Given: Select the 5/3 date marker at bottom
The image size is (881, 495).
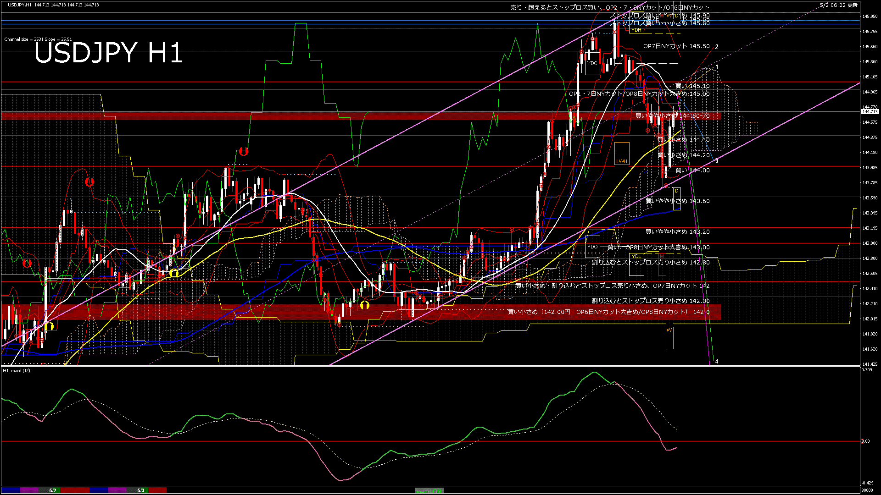Looking at the screenshot, I should tap(141, 490).
